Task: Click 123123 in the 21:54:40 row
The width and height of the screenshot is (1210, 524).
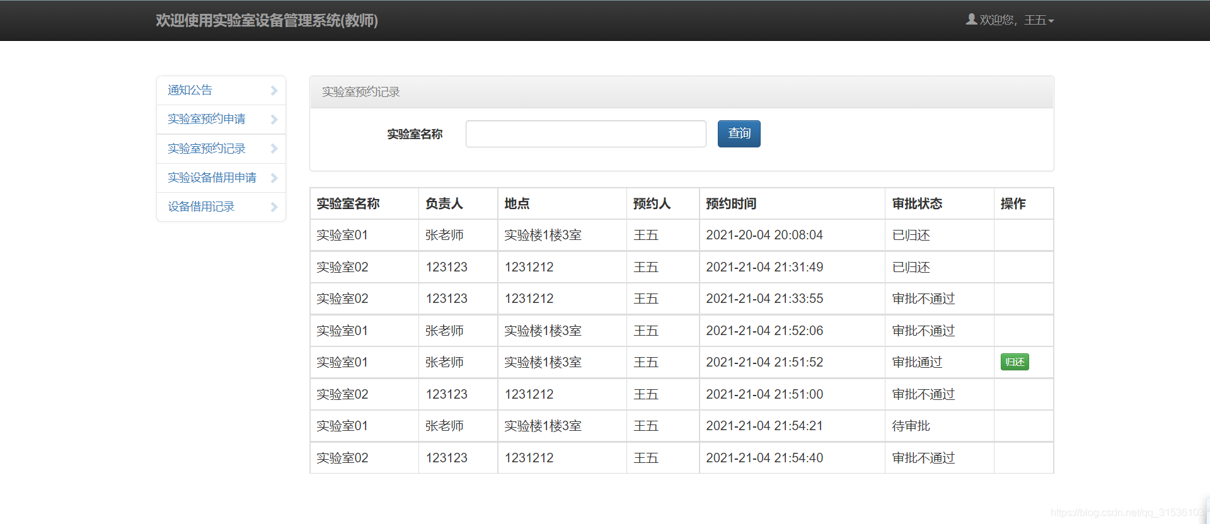Action: point(446,458)
